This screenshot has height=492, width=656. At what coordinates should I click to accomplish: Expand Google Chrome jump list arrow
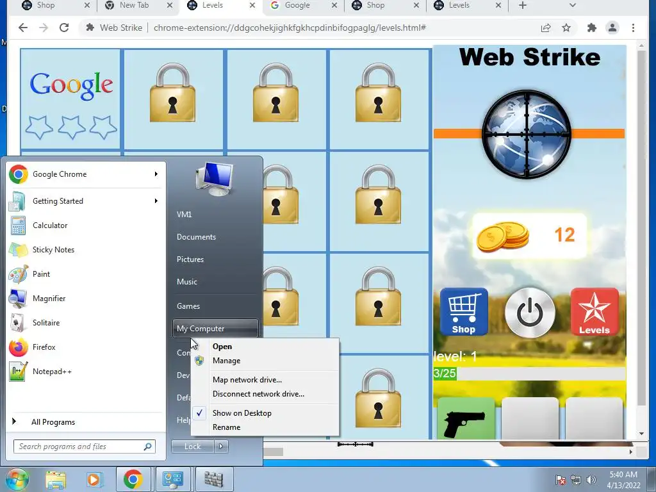[156, 174]
